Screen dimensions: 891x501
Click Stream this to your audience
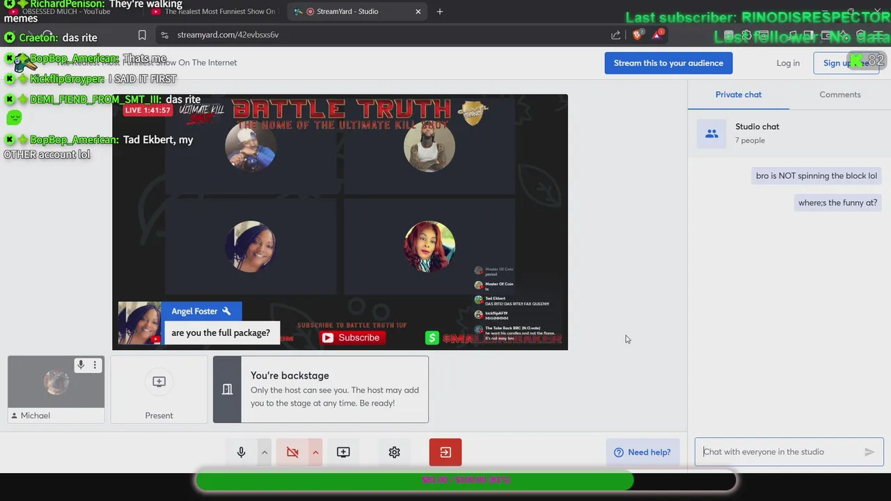click(668, 63)
